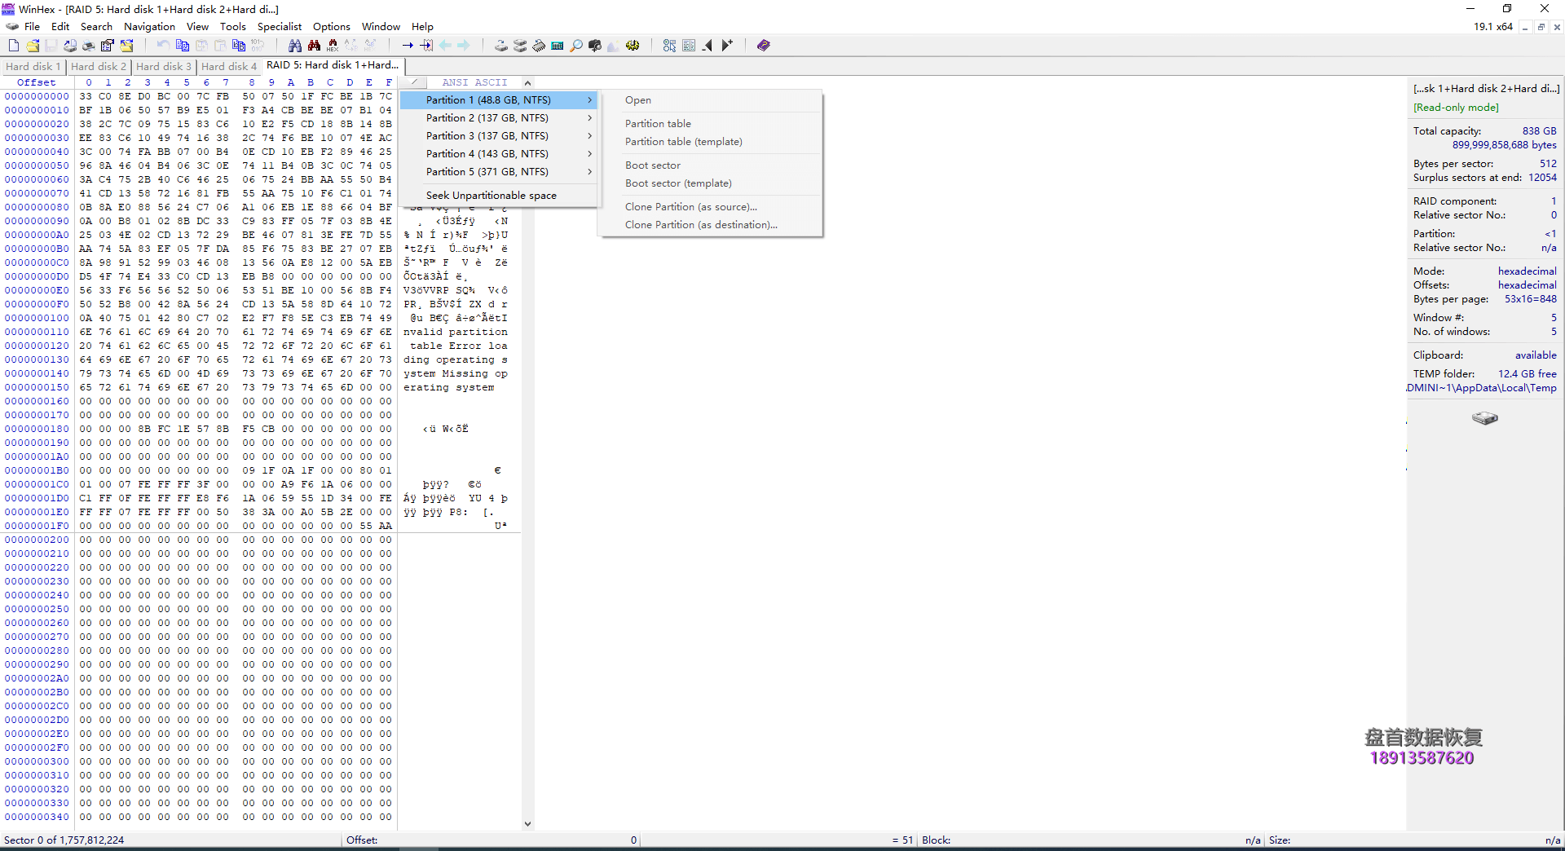This screenshot has height=851, width=1565.
Task: Switch to the Hard disk 4 tab
Action: (x=228, y=67)
